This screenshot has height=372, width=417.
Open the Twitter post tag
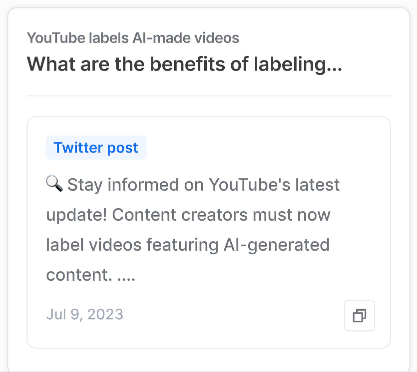point(96,147)
